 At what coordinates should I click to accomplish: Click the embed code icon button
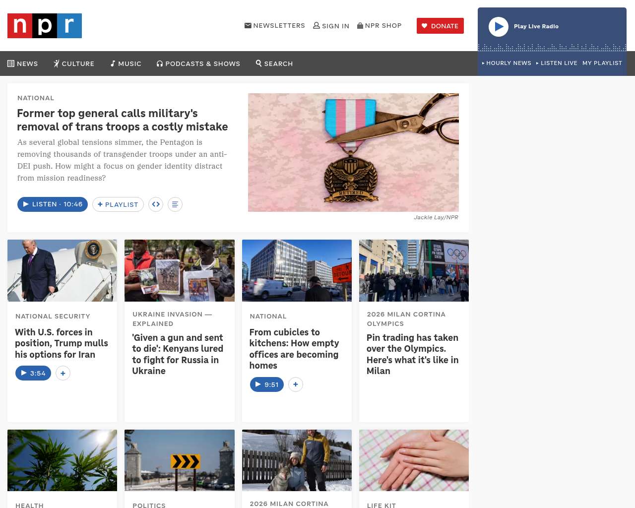(156, 204)
